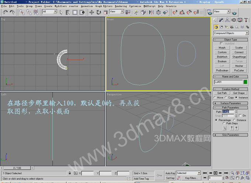Click the Boolean compound object button
The height and width of the screenshot is (183, 251).
click(x=222, y=61)
